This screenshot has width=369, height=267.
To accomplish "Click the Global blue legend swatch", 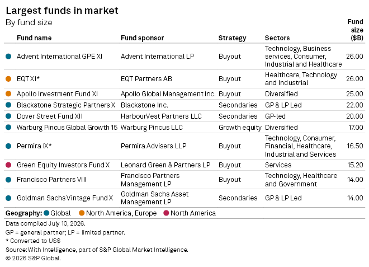I will pyautogui.click(x=46, y=213).
